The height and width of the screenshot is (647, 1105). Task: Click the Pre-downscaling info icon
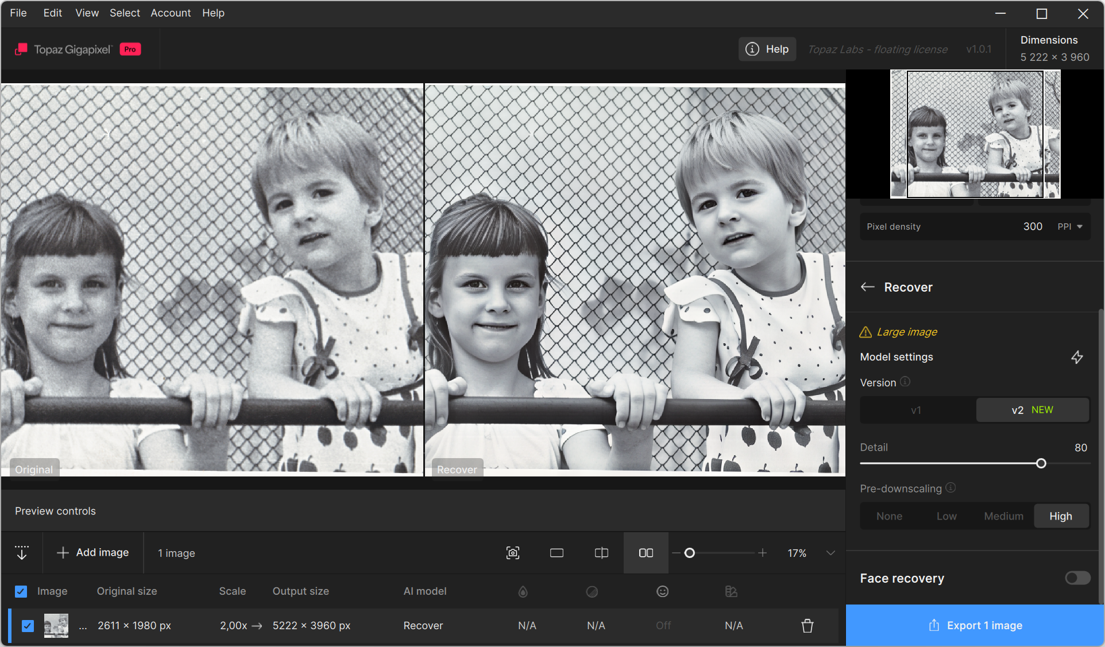click(x=951, y=488)
